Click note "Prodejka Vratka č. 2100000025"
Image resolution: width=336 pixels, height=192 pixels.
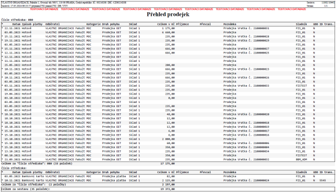click(246, 53)
